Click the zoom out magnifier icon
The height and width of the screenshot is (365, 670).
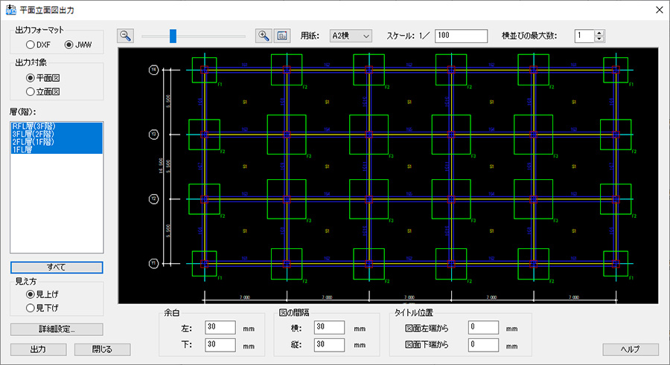point(125,36)
